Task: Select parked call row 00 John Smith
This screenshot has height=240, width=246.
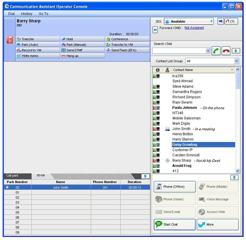Action: (77, 187)
